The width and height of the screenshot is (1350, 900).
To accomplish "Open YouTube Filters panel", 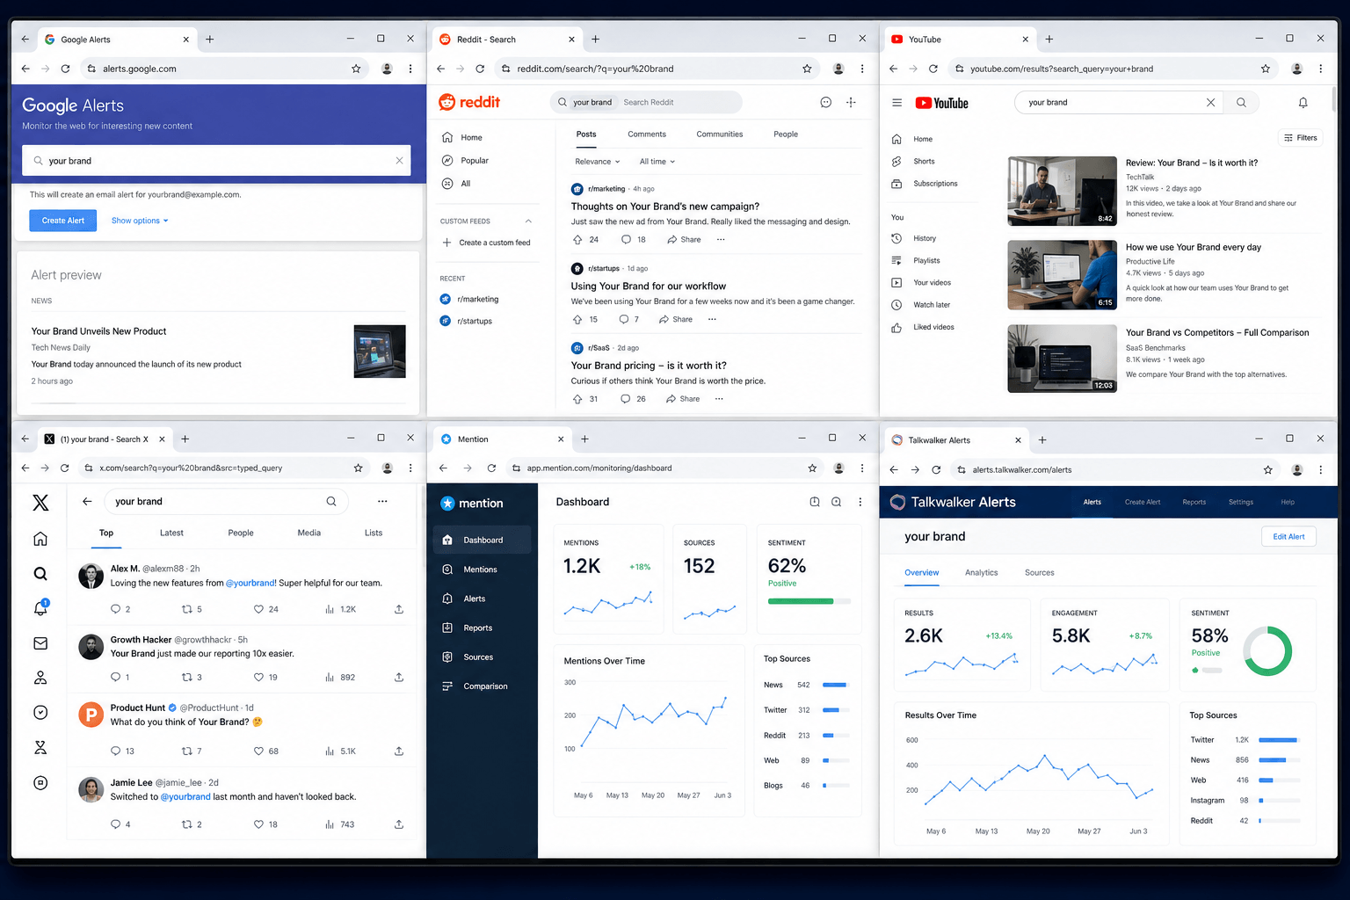I will (x=1301, y=138).
